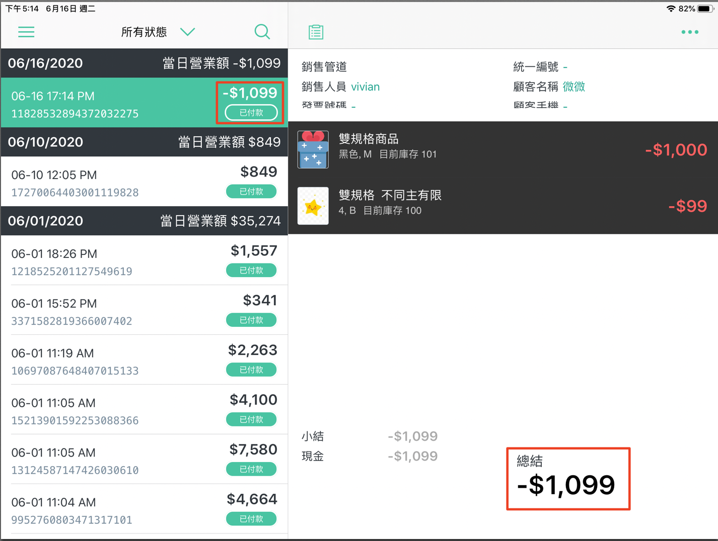Expand the 所有狀態 status filter dropdown
The image size is (718, 541).
(x=158, y=32)
